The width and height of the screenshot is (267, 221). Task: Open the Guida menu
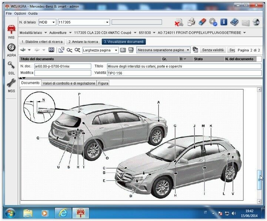(33, 13)
